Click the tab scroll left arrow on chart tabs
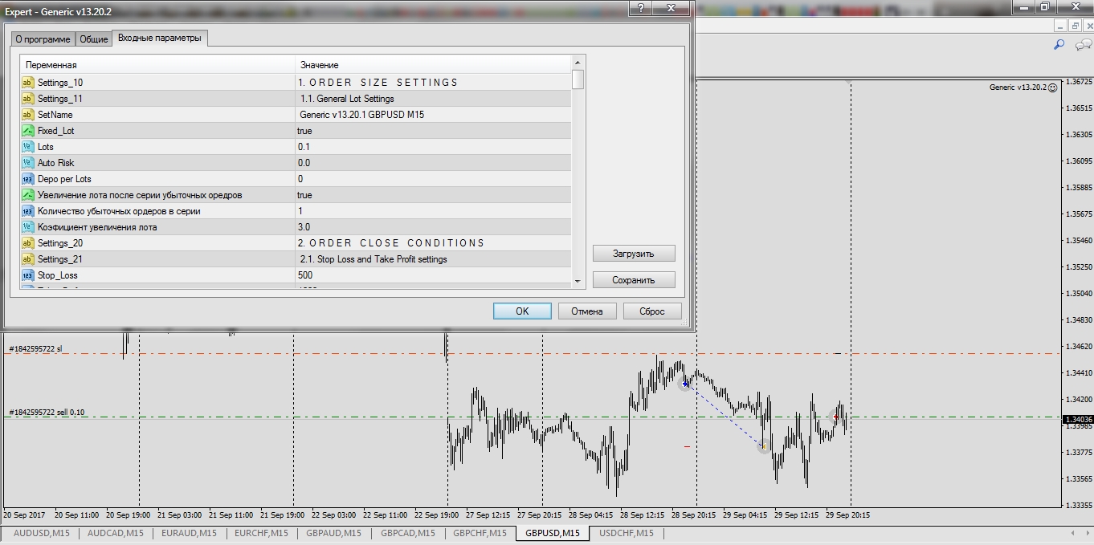The width and height of the screenshot is (1094, 545). [1074, 533]
